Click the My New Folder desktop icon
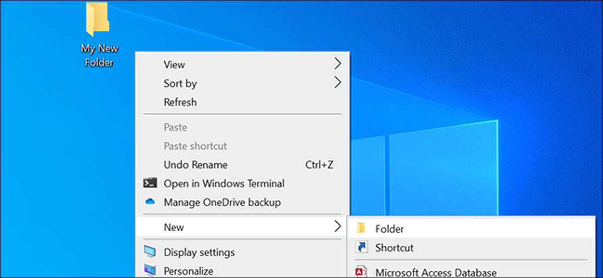The width and height of the screenshot is (603, 278). (98, 19)
